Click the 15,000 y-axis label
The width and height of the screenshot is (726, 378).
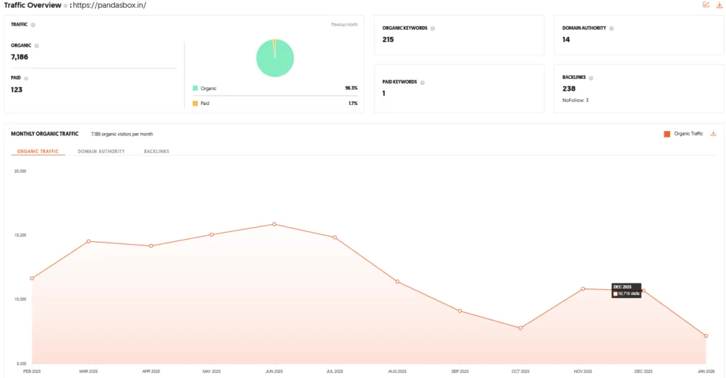[21, 235]
